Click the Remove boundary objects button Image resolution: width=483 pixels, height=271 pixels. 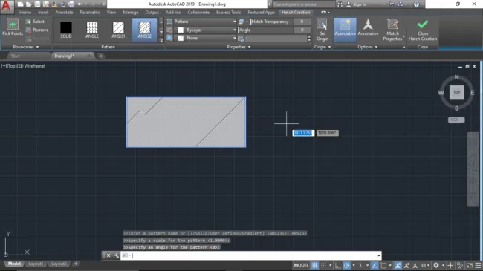click(37, 30)
